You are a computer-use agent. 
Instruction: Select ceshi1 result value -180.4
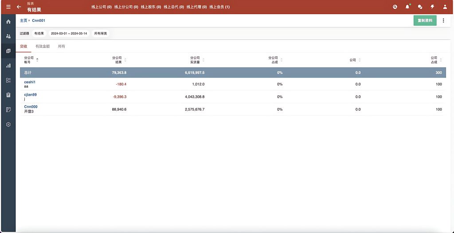121,84
